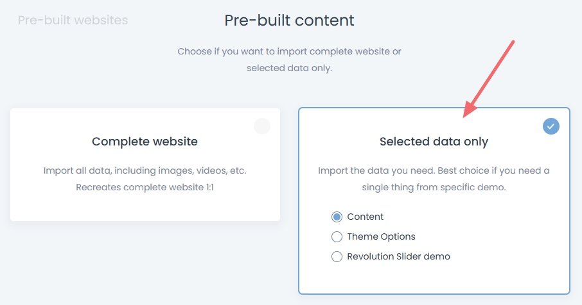Click the empty circle on Complete website card
This screenshot has height=305, width=582.
[261, 126]
